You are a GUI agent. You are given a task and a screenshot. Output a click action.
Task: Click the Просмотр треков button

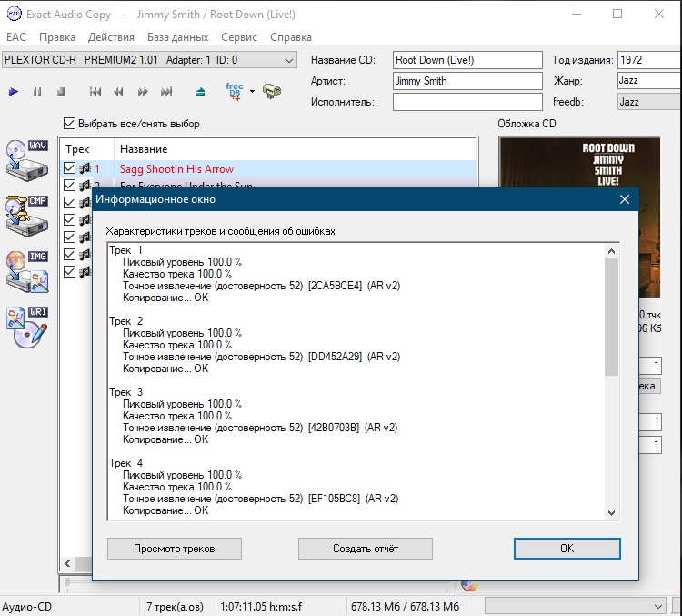(175, 549)
